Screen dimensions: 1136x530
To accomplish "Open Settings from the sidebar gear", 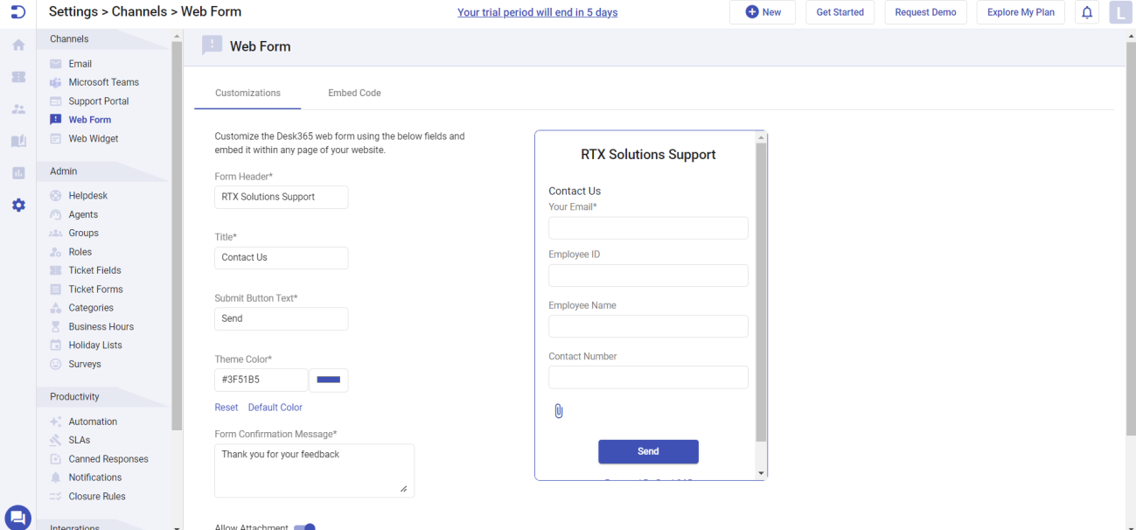I will [x=17, y=205].
